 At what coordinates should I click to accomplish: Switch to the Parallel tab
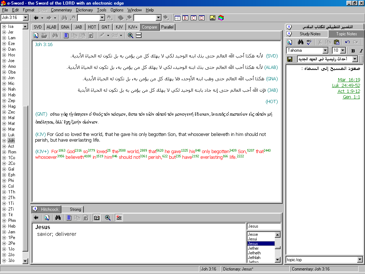click(168, 27)
